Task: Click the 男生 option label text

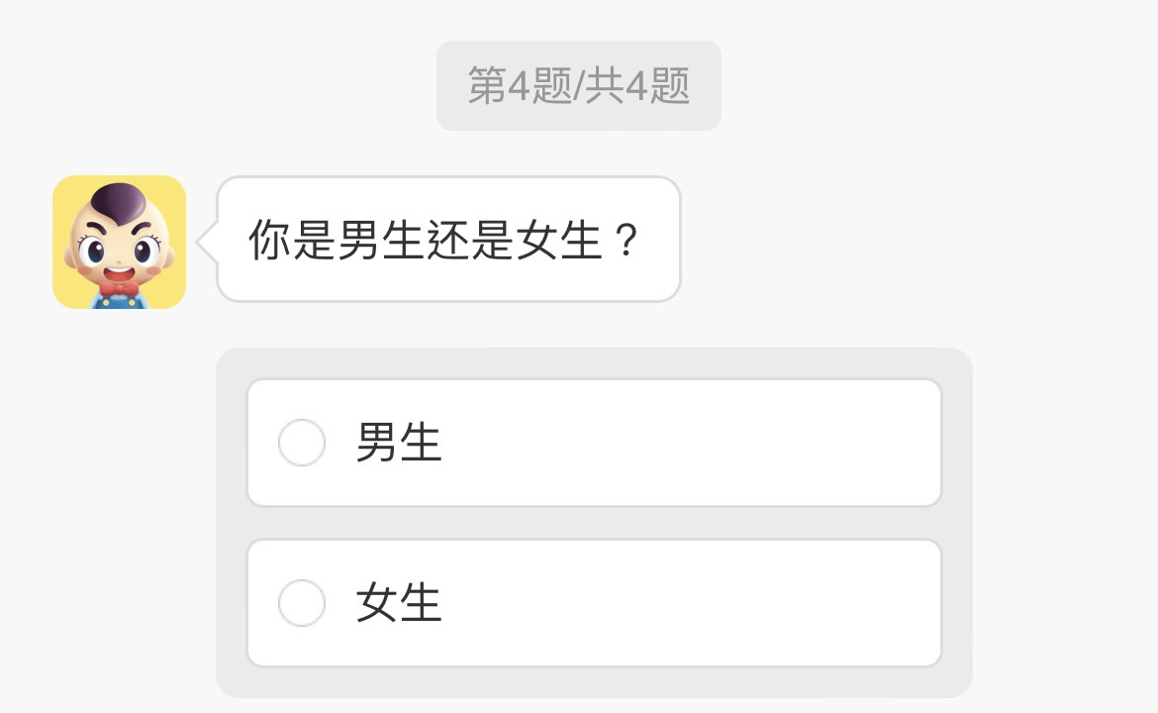Action: click(x=399, y=443)
